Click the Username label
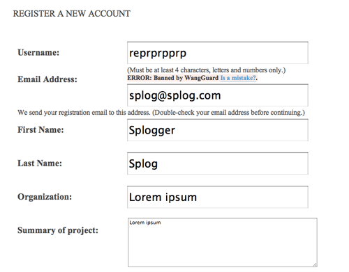This screenshot has height=272, width=349. [38, 52]
